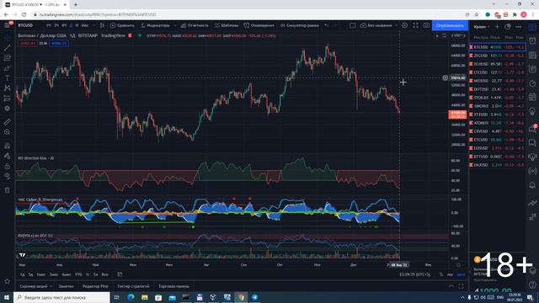Remove drawings with trash icon
539x303 pixels.
[x=7, y=190]
